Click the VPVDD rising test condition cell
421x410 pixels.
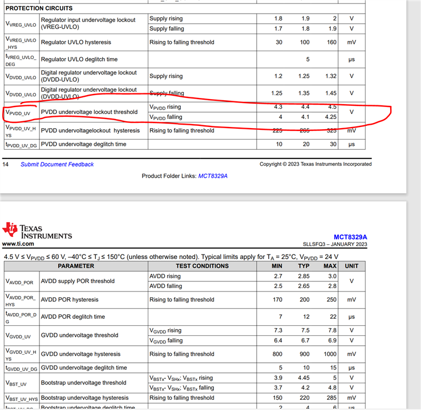(202, 107)
